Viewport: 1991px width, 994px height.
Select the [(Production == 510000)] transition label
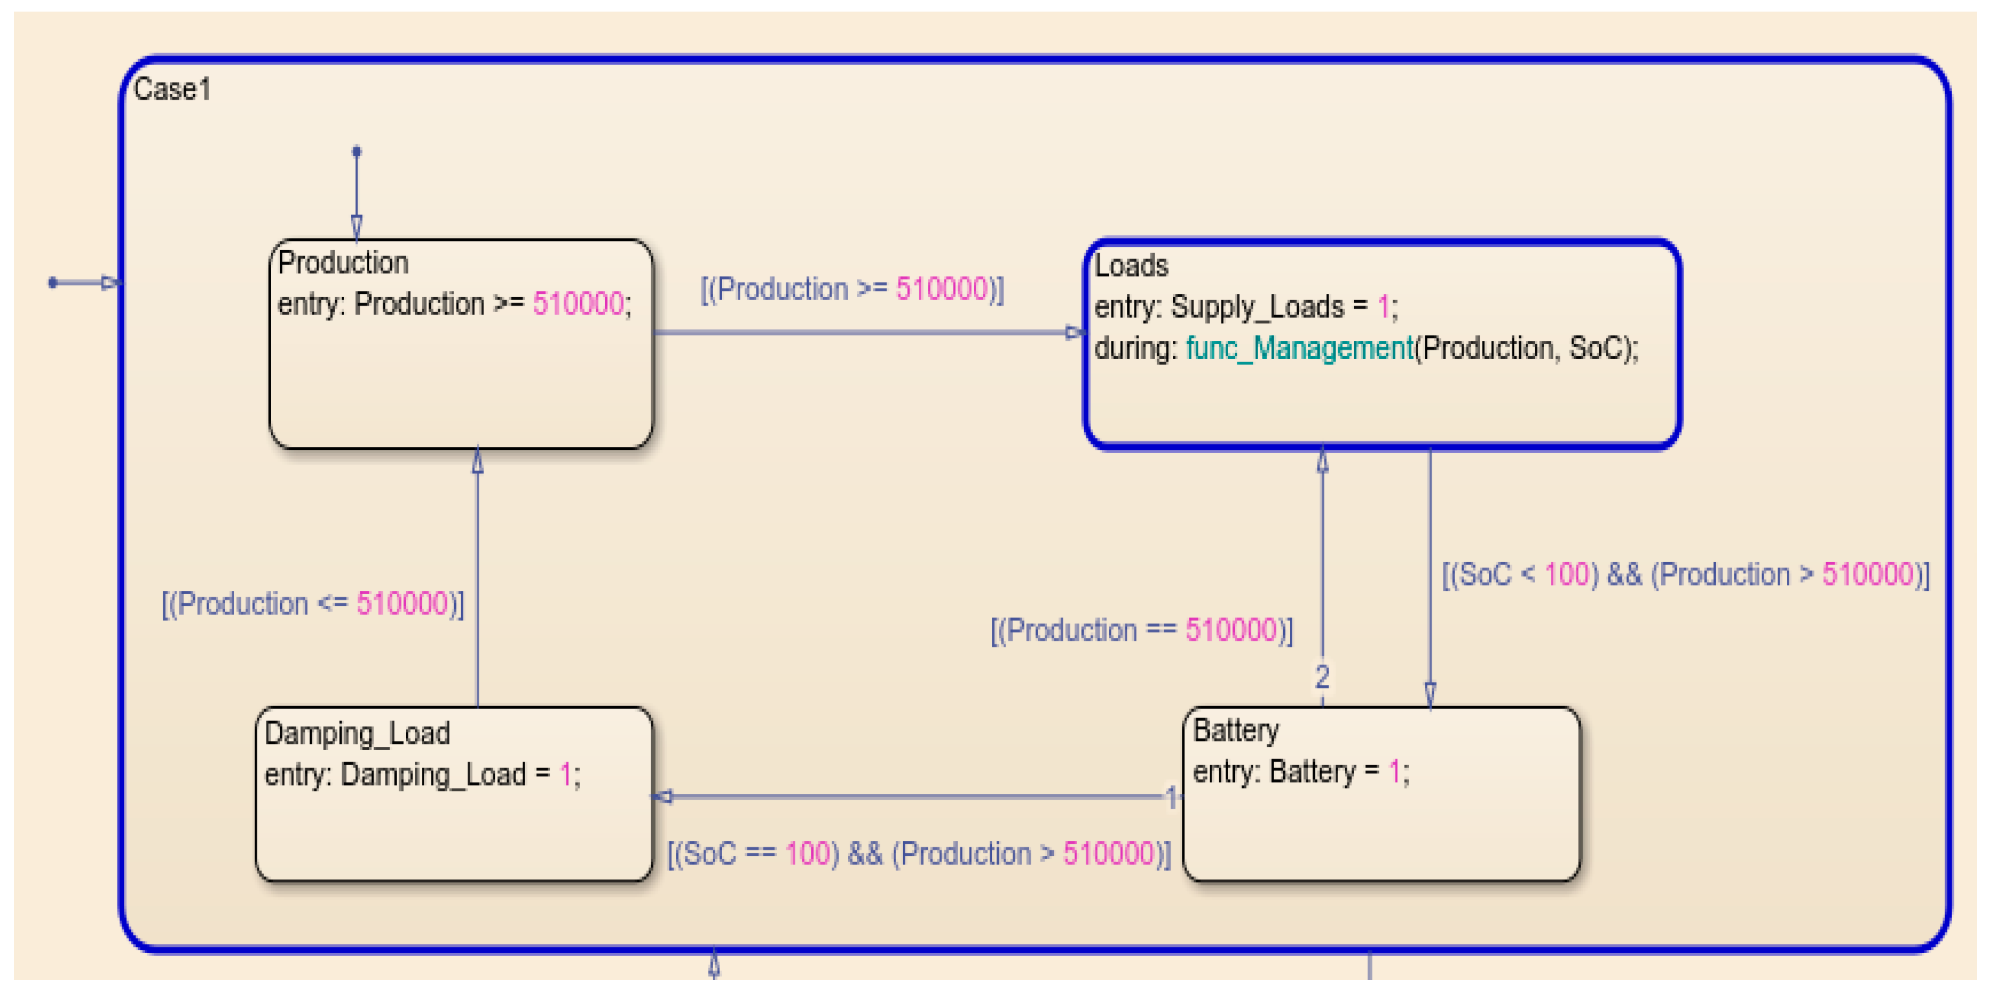click(x=1141, y=630)
